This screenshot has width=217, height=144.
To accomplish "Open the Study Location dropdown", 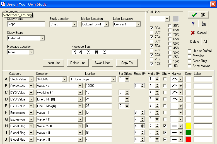I will [x=74, y=24].
